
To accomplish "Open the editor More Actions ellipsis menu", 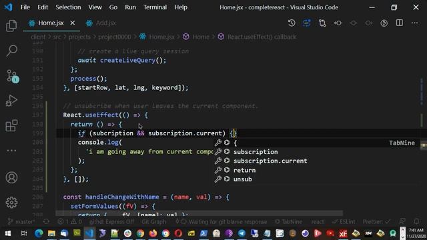I will coord(414,23).
